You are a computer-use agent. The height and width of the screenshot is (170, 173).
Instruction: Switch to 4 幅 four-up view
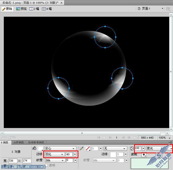(x=47, y=9)
